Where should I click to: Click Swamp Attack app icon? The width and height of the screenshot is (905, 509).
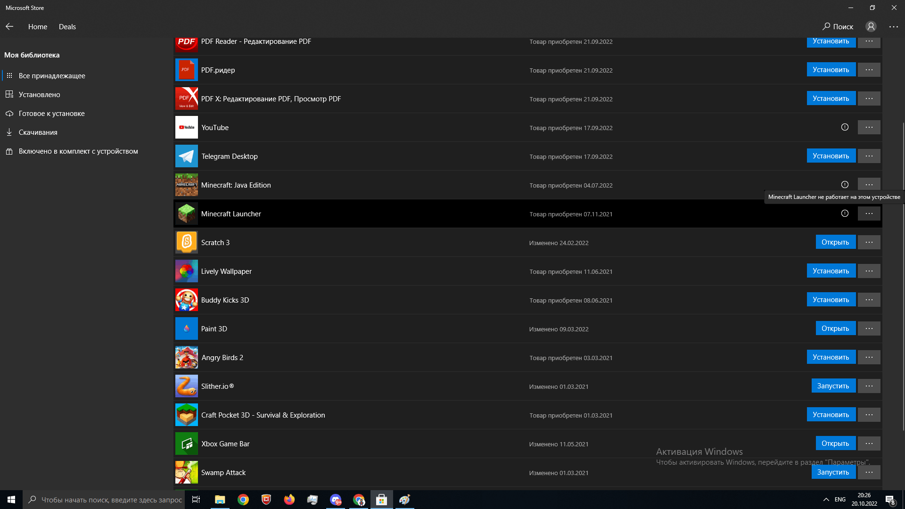(187, 472)
